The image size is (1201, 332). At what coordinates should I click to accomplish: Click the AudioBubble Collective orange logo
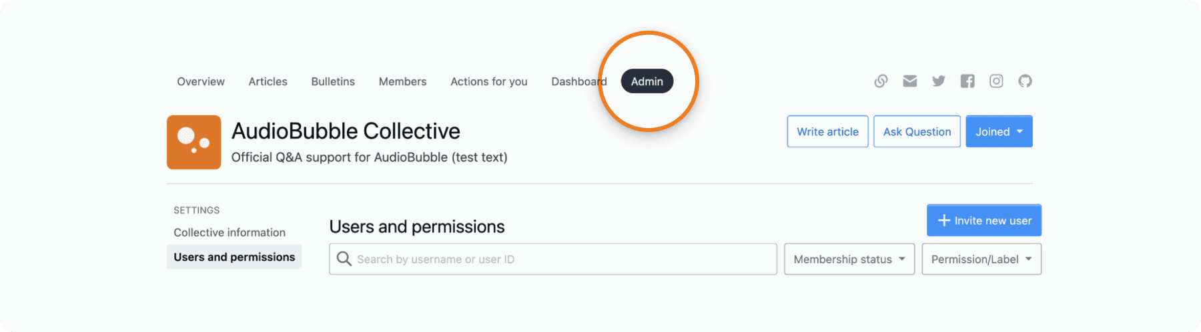pos(193,142)
